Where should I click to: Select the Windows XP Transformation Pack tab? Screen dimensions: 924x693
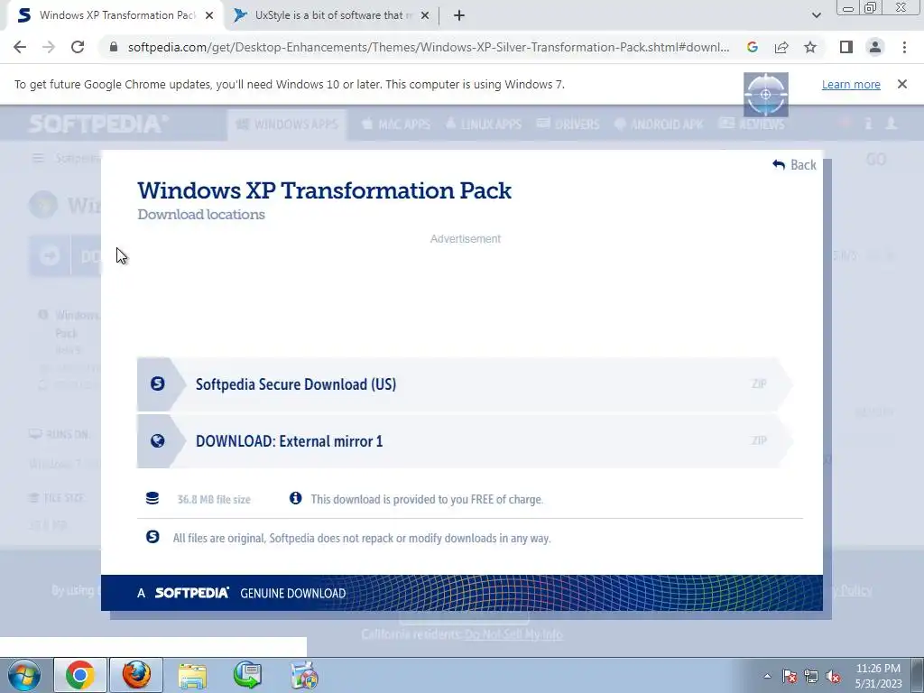click(115, 15)
